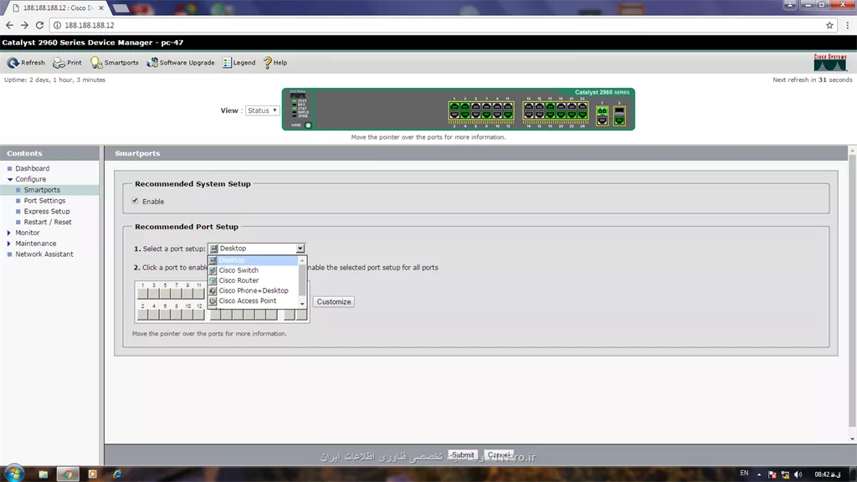Toggle the Enable checkbox for Recommended System Setup

point(135,201)
